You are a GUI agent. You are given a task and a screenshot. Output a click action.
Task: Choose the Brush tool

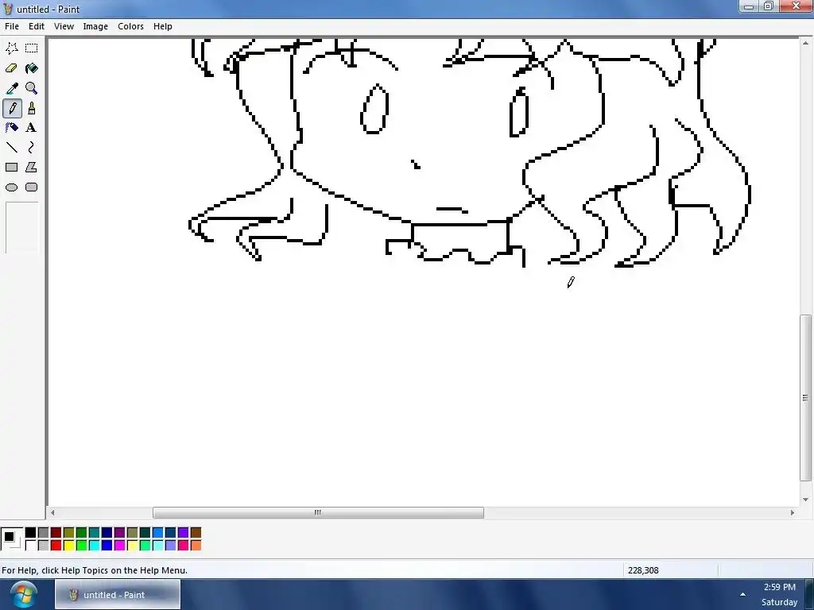pyautogui.click(x=32, y=108)
